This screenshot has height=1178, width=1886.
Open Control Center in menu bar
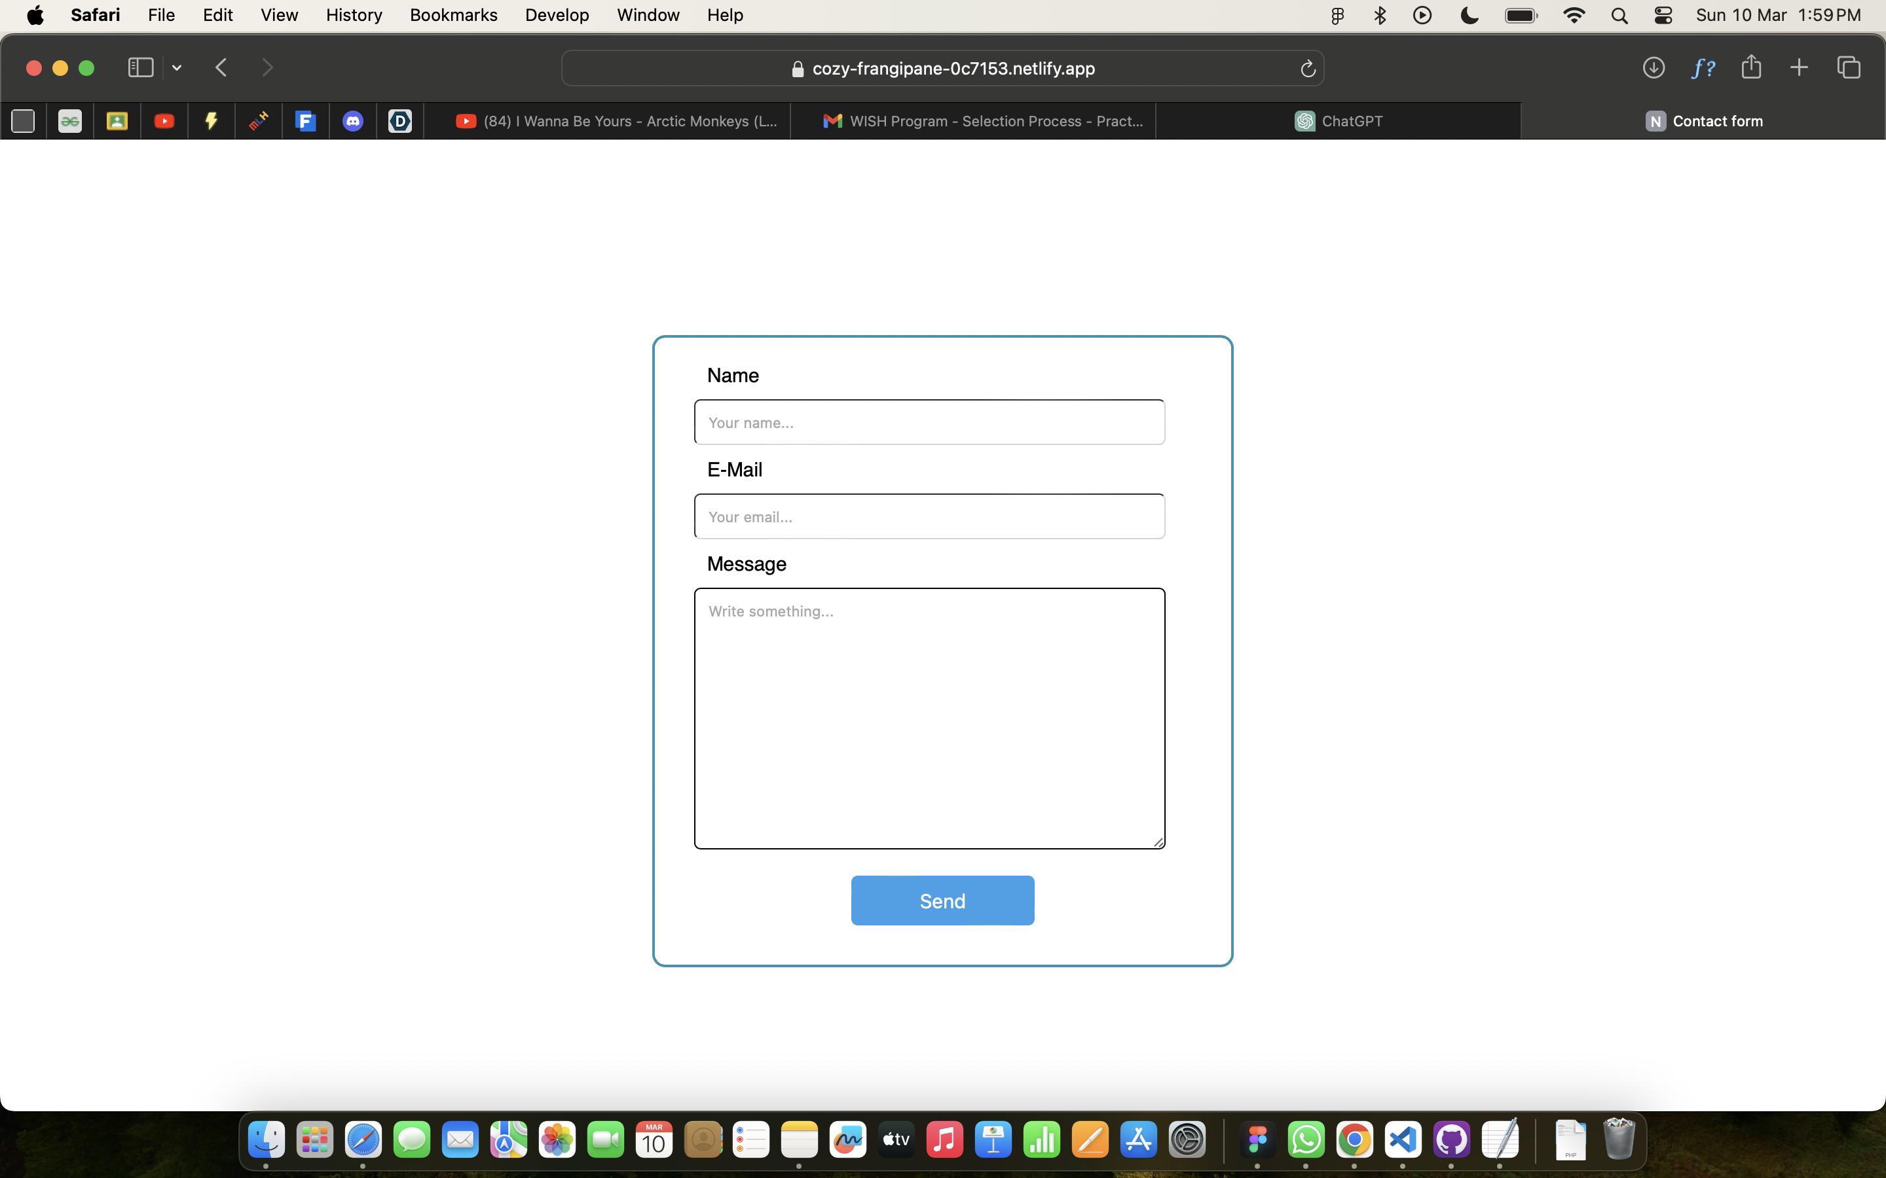pos(1662,15)
